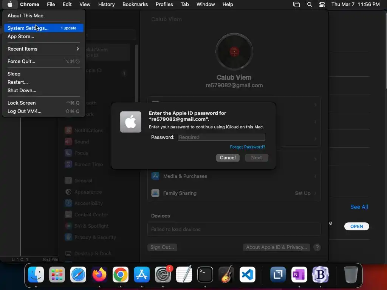Open the Window menu
Screen dimensions: 387x290
pos(206,4)
